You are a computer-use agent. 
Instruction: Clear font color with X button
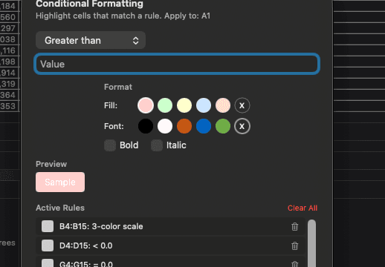click(x=242, y=126)
